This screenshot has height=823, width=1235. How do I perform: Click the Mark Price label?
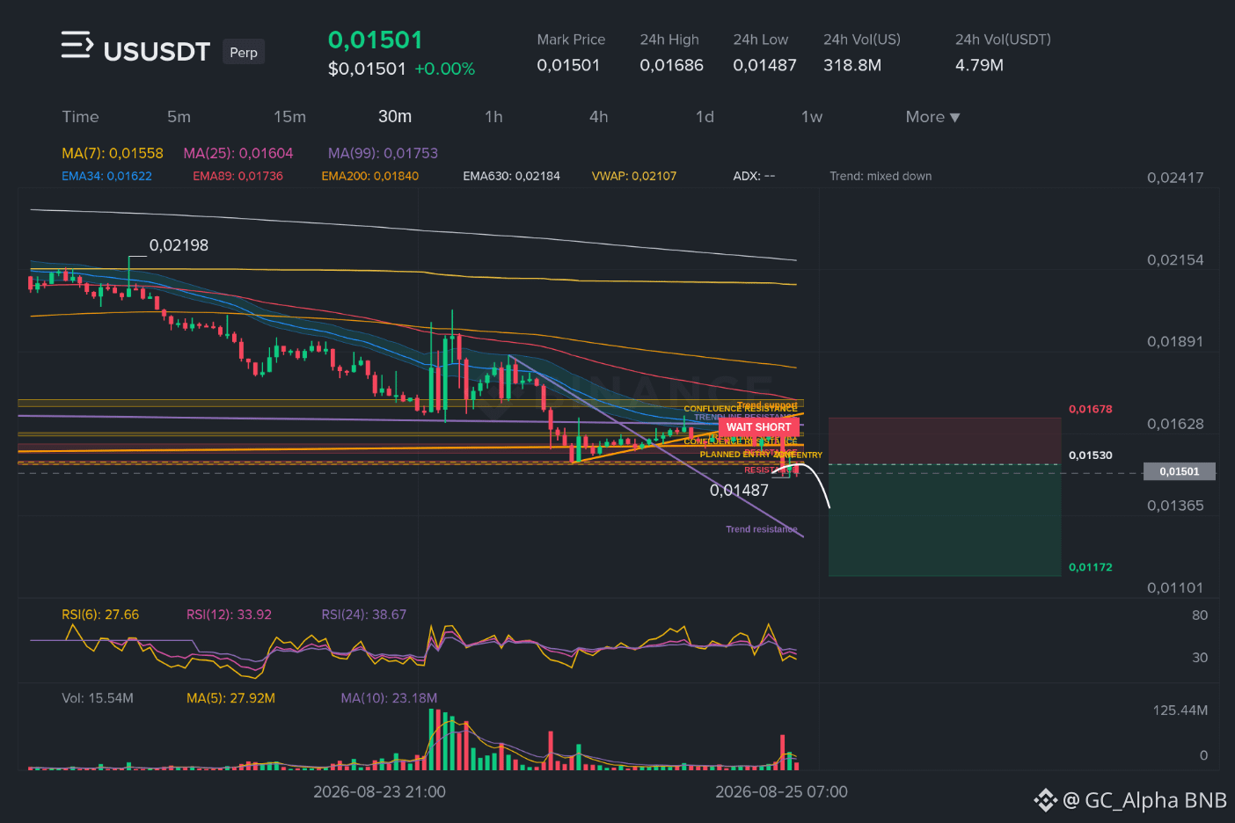pos(571,40)
